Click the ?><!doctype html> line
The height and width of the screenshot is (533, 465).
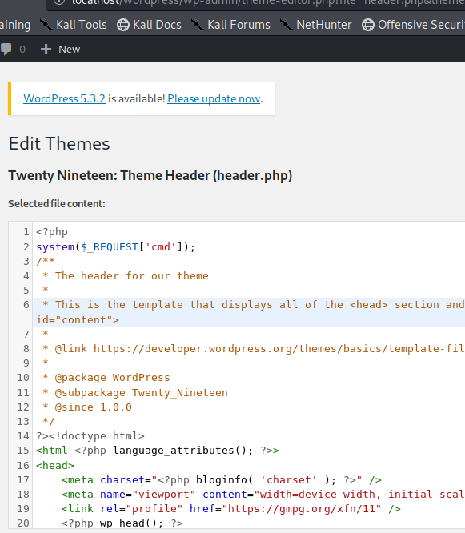coord(90,436)
